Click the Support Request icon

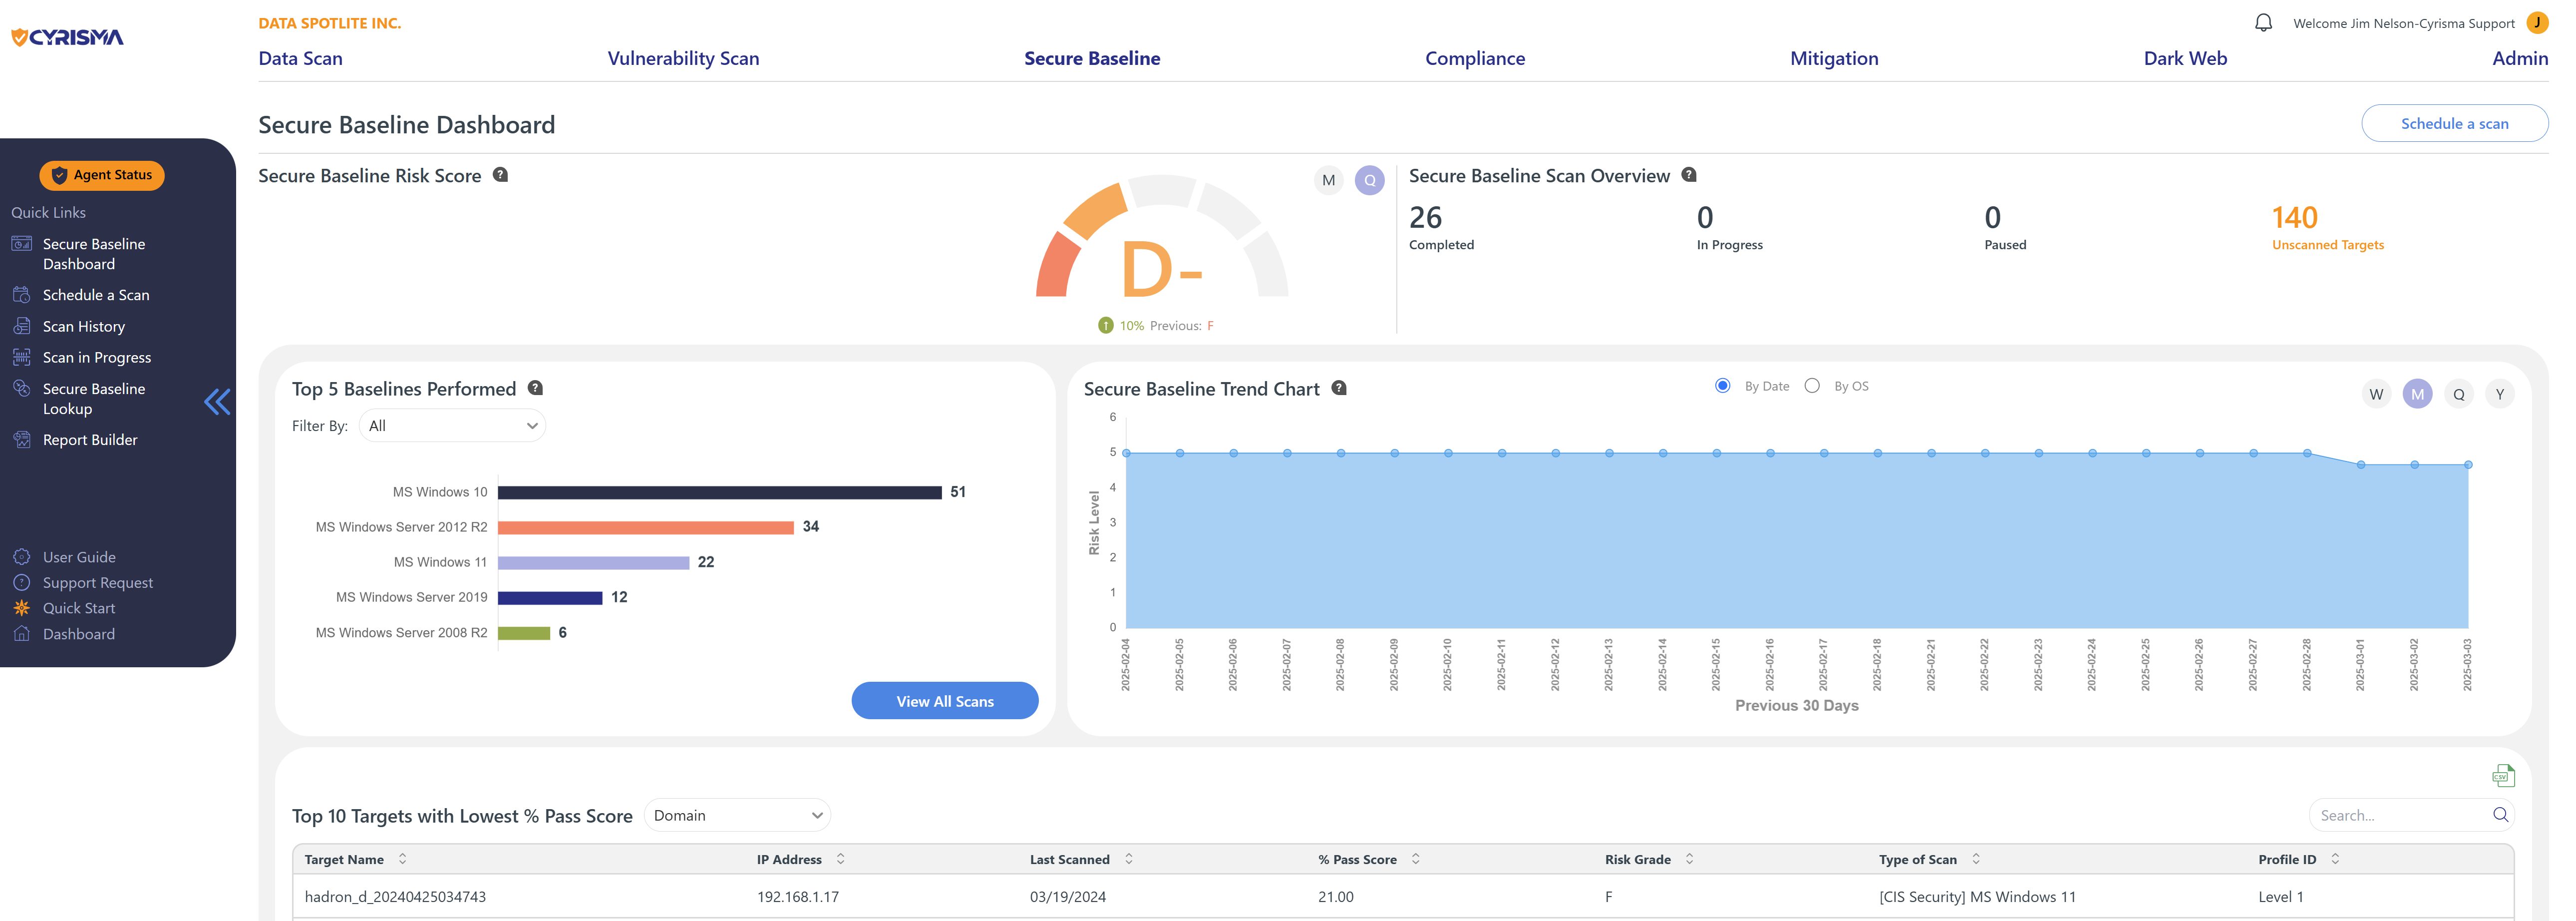click(22, 582)
